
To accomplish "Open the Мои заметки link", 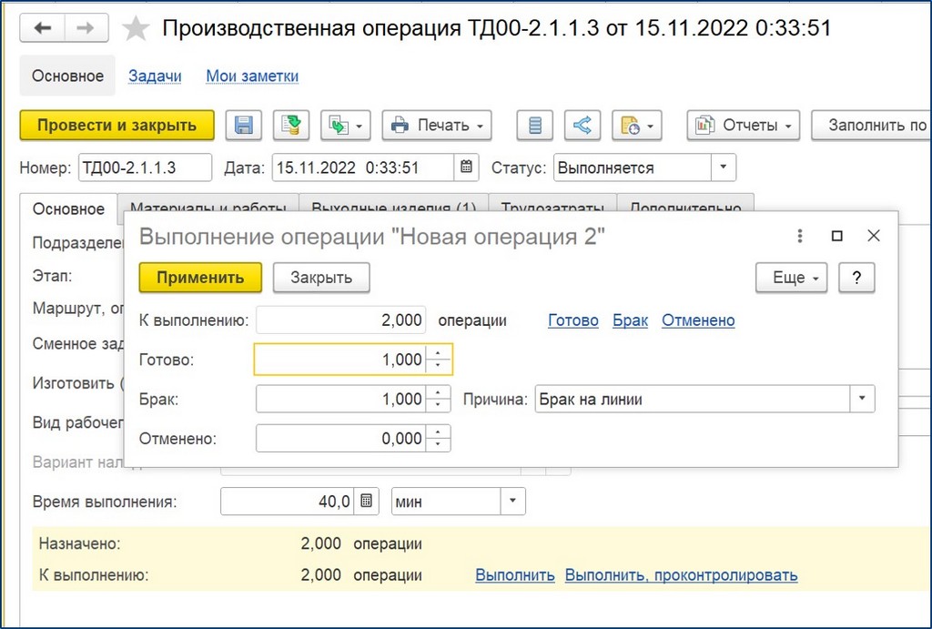I will pos(252,76).
